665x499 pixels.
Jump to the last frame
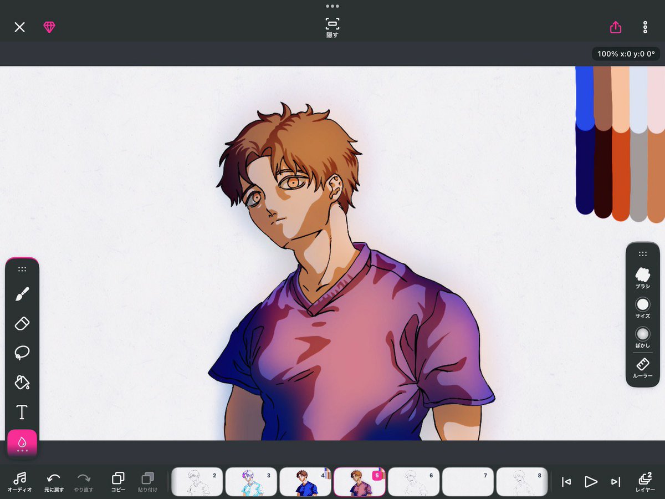pyautogui.click(x=616, y=482)
